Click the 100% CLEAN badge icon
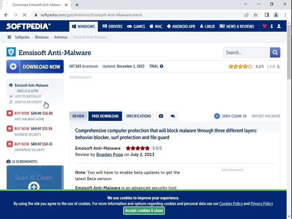Screen dimensions: 292x219 [x=217, y=116]
